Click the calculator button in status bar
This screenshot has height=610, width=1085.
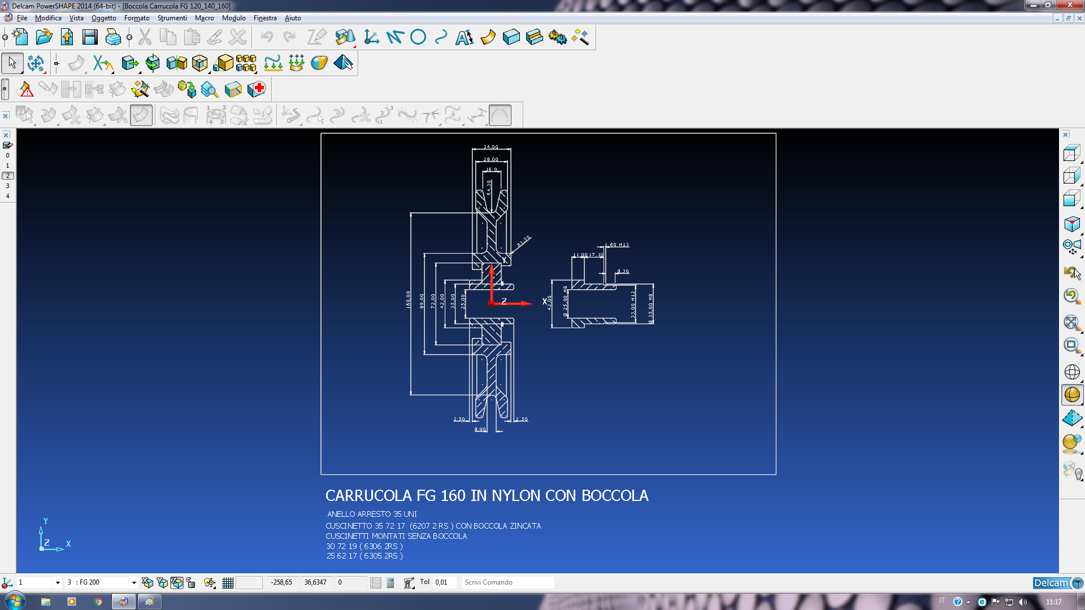click(390, 583)
